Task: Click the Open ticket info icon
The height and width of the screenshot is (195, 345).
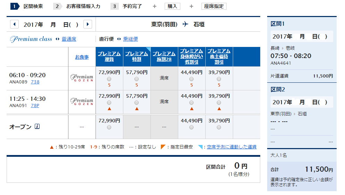Action: [37, 127]
